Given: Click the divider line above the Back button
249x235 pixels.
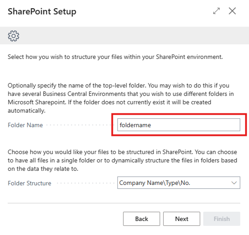Looking at the screenshot, I should coord(124,203).
